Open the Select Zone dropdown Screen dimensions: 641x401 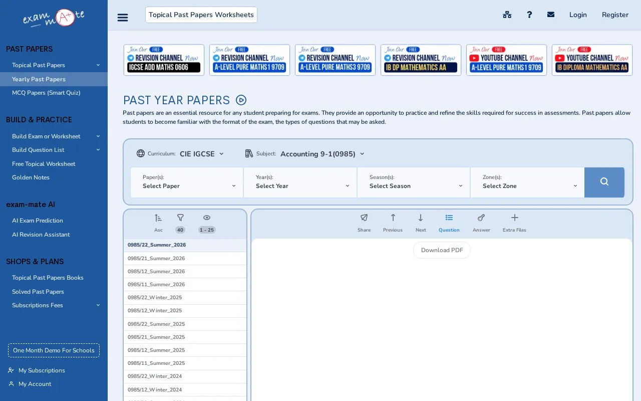(x=527, y=182)
